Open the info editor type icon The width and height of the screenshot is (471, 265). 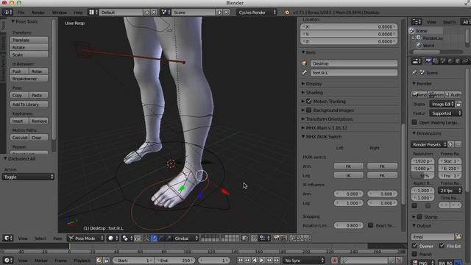click(7, 13)
